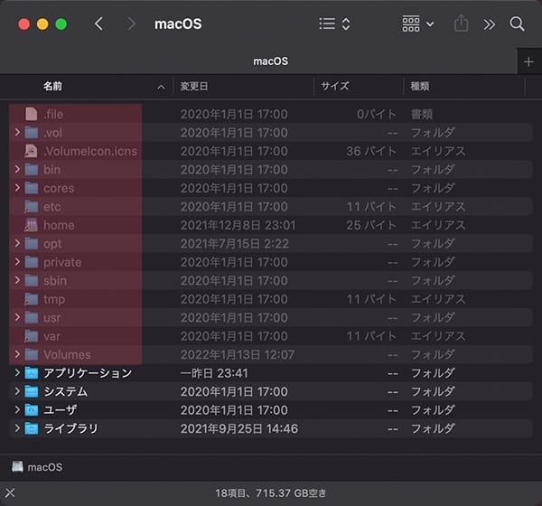
Task: Select the ライブラリ folder icon
Action: point(31,428)
